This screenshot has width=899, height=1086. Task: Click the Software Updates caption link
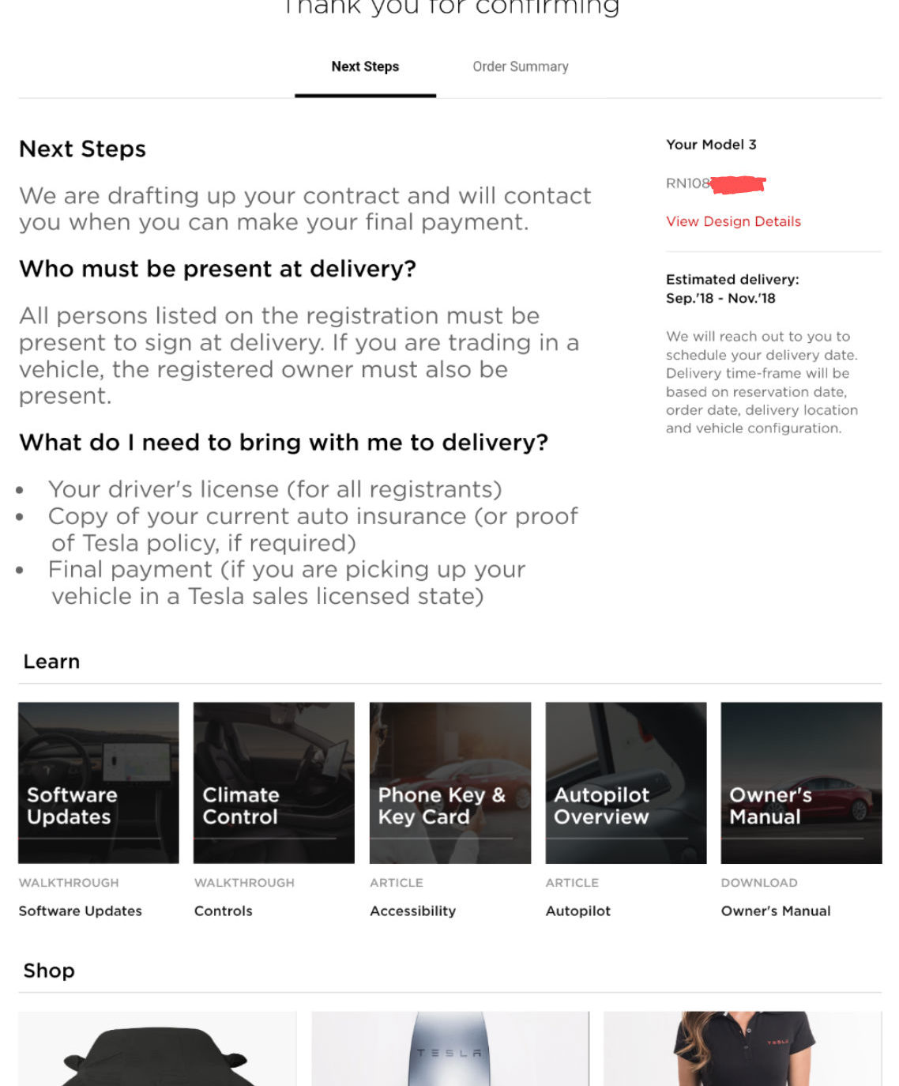[81, 911]
